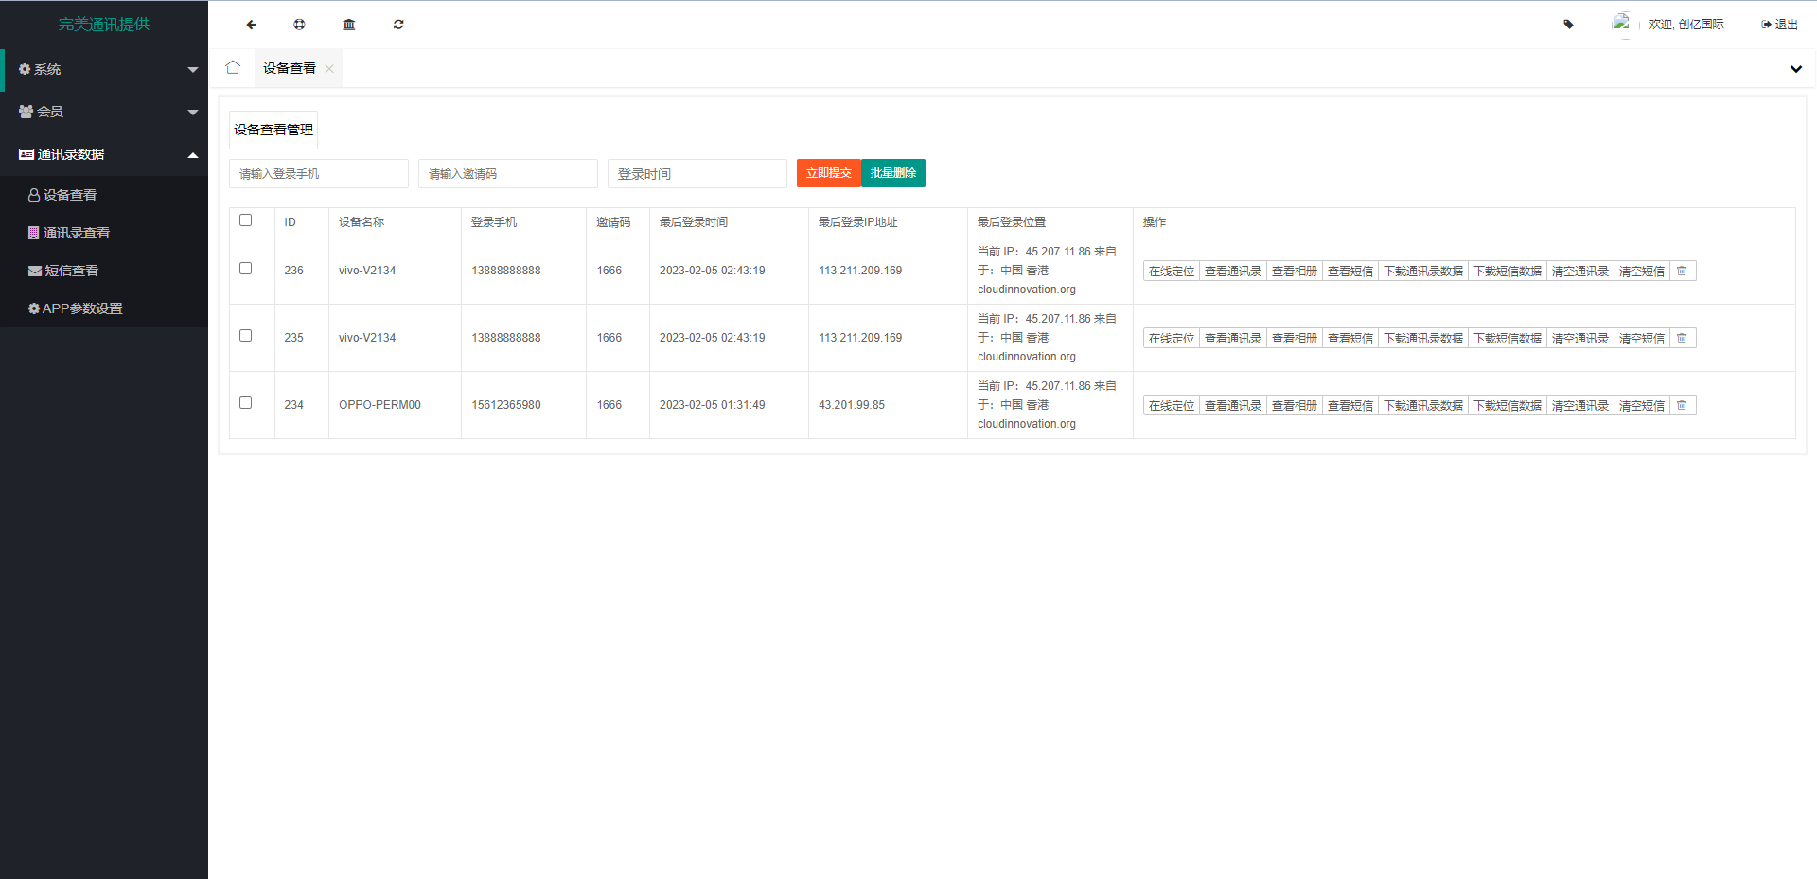
Task: Tick the checkbox for device ID 236
Action: pos(246,269)
